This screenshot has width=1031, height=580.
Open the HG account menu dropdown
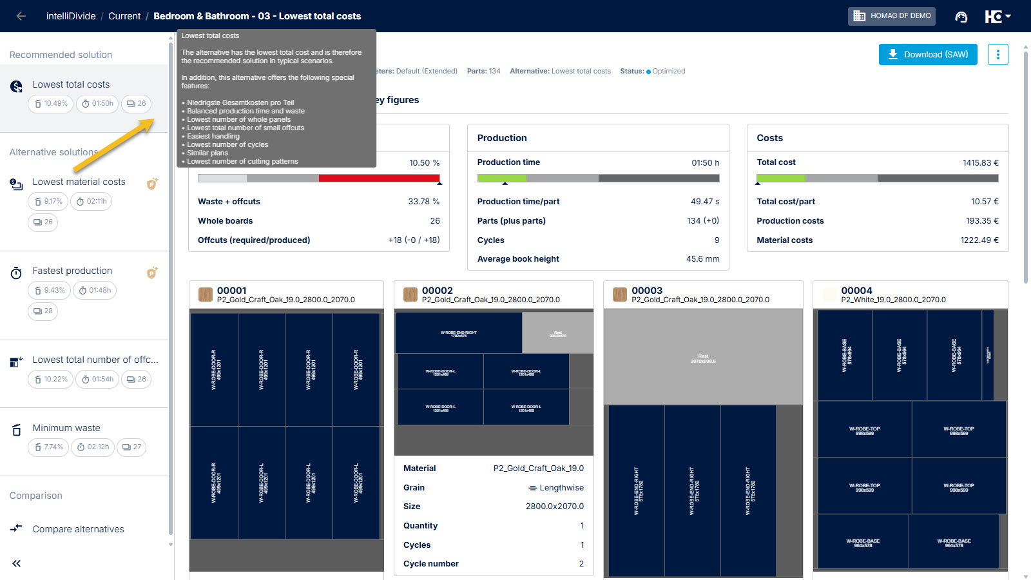tap(997, 17)
